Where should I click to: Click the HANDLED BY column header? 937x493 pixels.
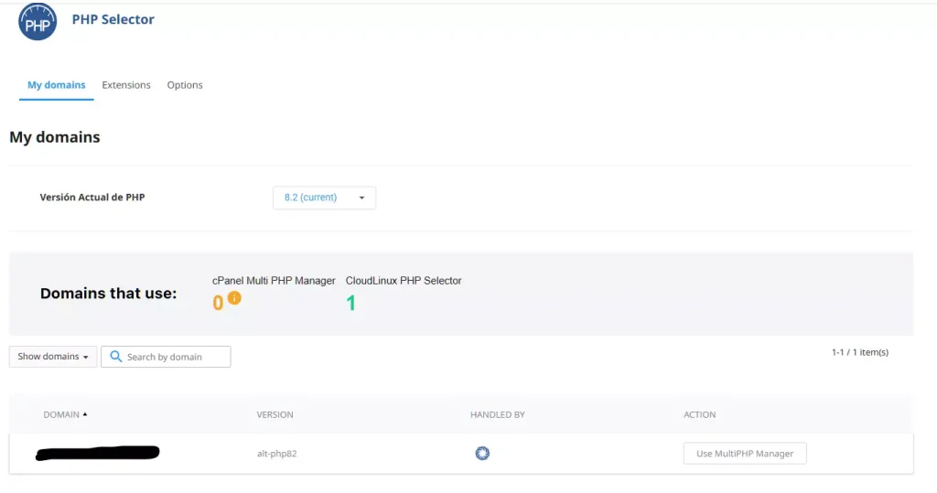pyautogui.click(x=497, y=414)
